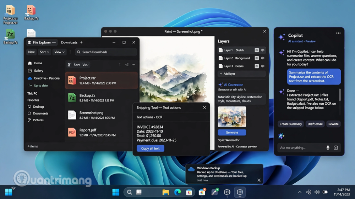Click 'Style: Watercolor' text in Cocreator
This screenshot has height=199, width=355.
[x=229, y=140]
